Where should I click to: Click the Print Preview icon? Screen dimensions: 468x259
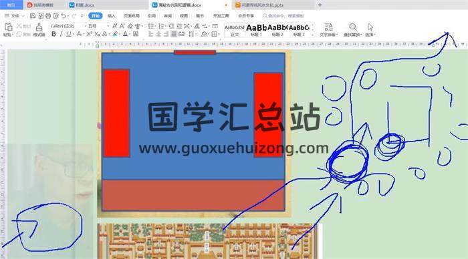(x=55, y=15)
